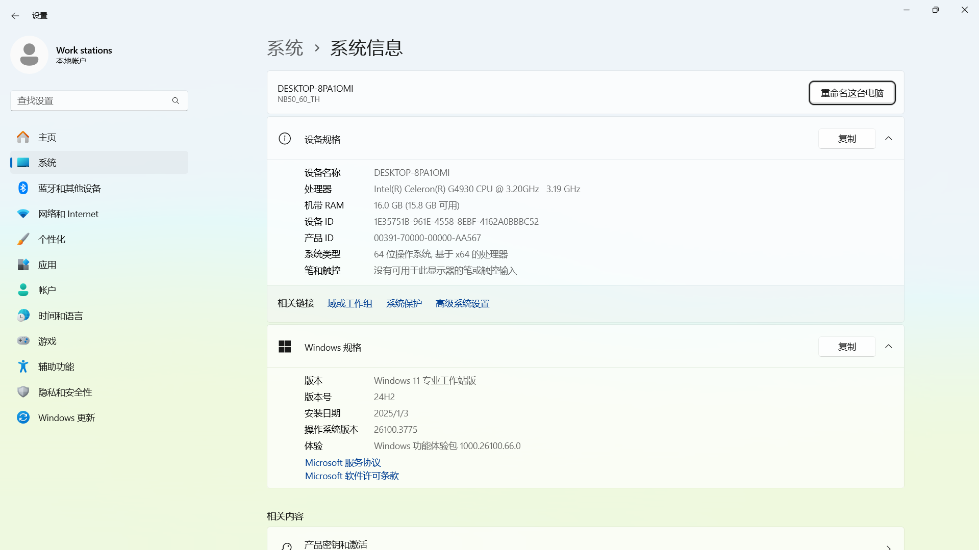Click the version number 24H2

pyautogui.click(x=384, y=397)
